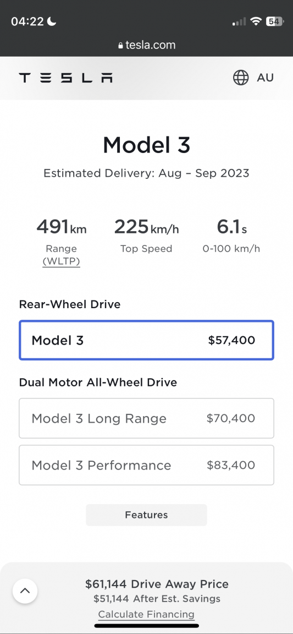293x634 pixels.
Task: Expand the price summary chevron button
Action: click(x=25, y=591)
